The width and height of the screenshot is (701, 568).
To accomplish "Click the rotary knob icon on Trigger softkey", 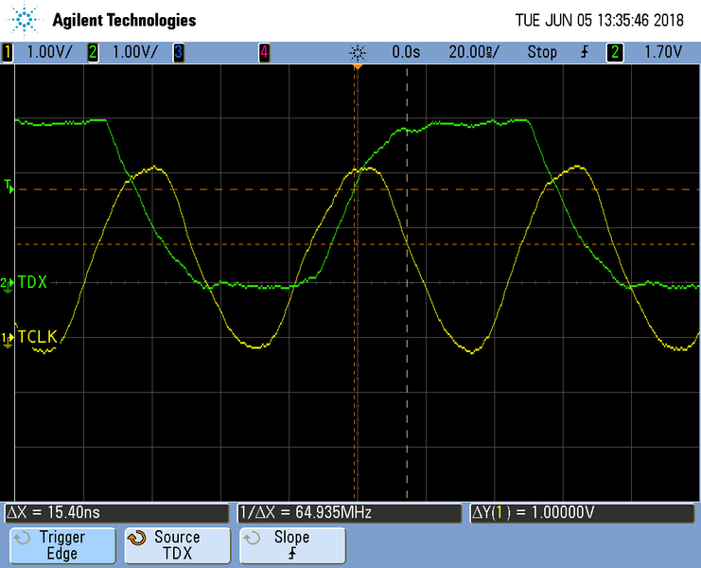I will coord(22,538).
